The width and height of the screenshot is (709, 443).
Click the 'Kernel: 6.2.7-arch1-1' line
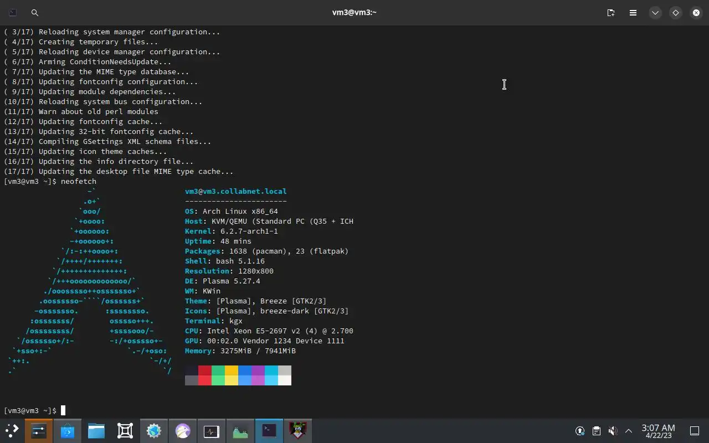coord(232,231)
